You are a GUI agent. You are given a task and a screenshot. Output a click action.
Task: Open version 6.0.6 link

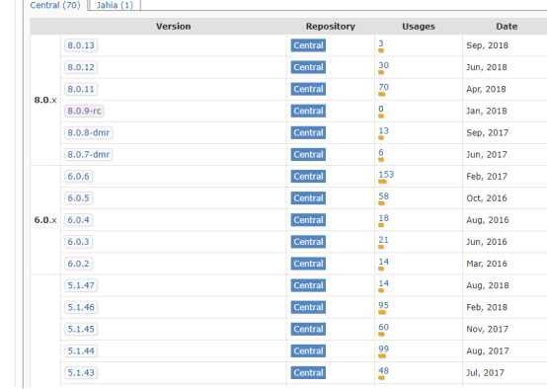(78, 177)
